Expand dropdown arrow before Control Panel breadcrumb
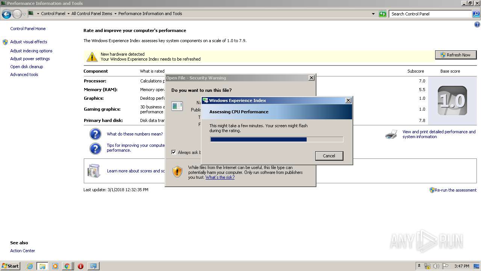Viewport: 481px width, 271px height. 38,14
